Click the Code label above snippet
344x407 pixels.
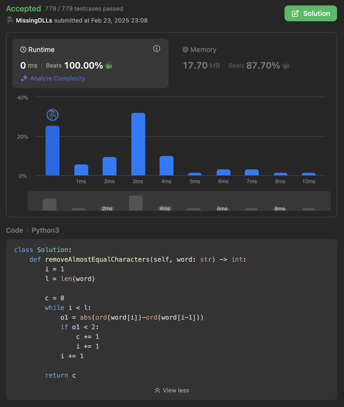click(15, 230)
